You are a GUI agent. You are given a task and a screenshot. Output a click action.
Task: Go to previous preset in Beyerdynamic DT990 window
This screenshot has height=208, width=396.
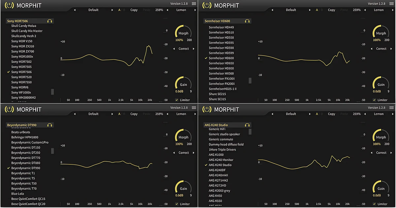[75, 114]
